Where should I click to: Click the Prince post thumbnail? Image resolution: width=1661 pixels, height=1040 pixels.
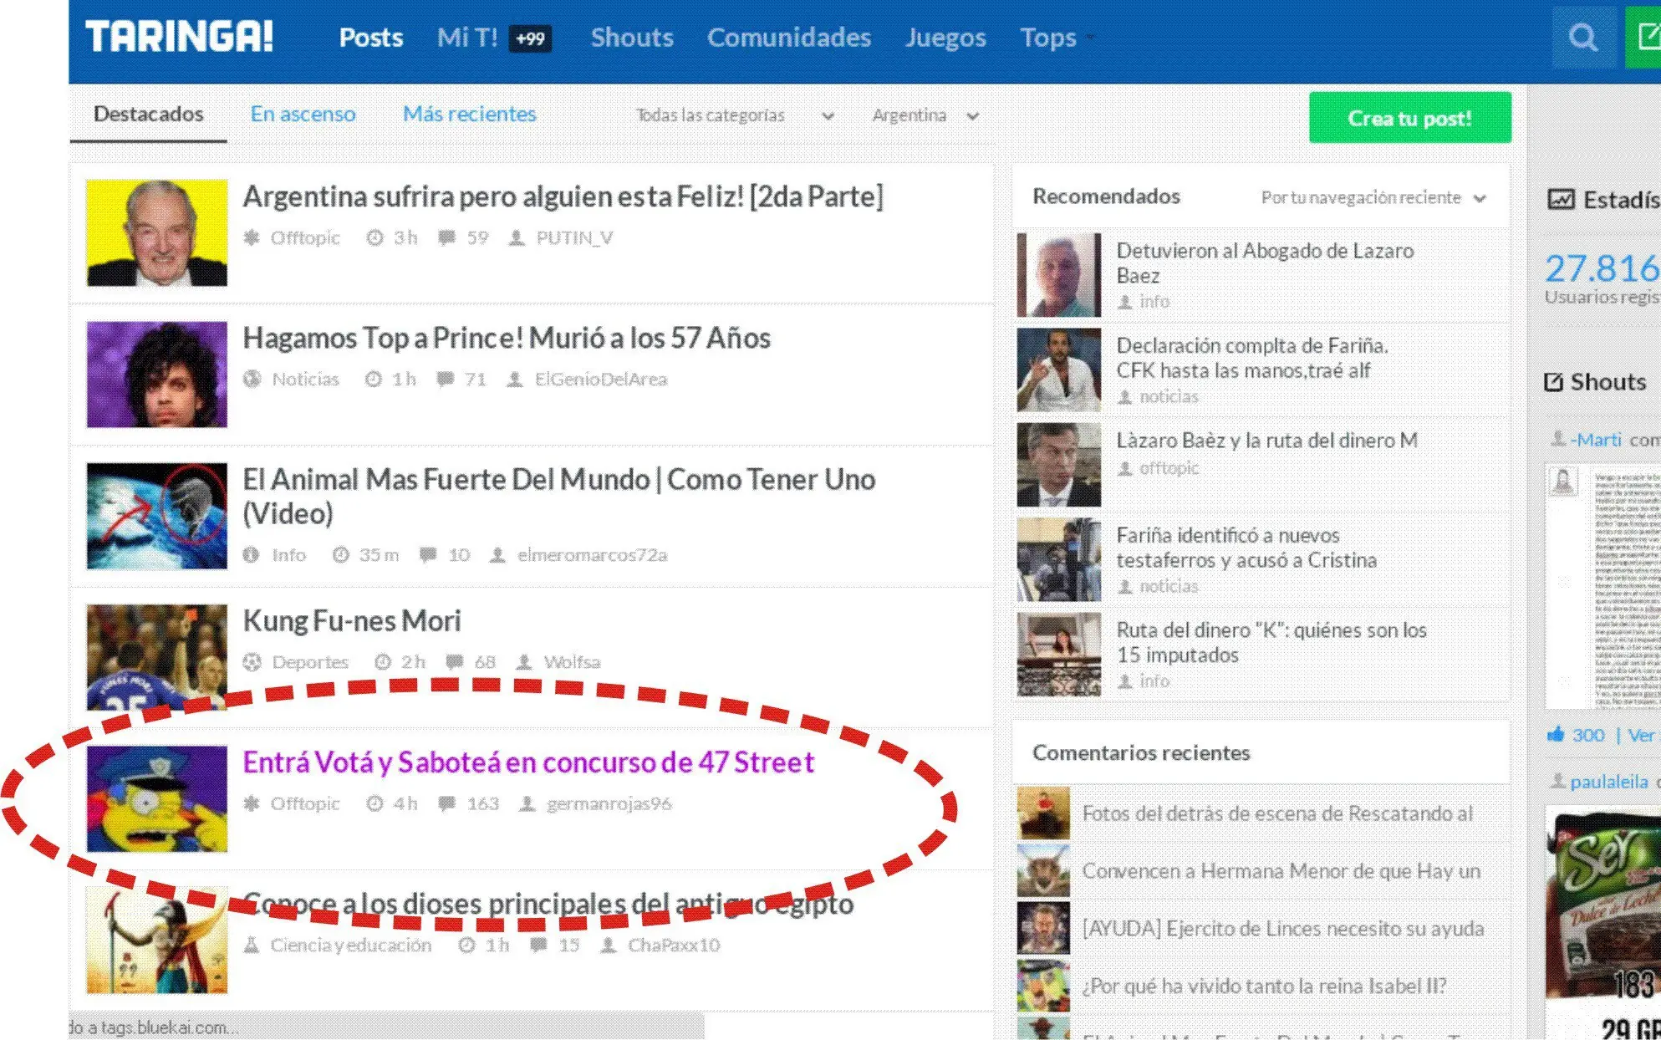[x=156, y=374]
